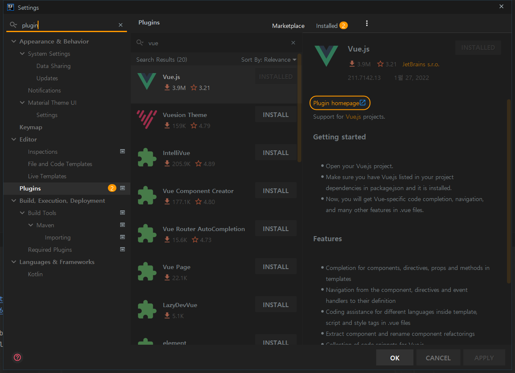Open Sort By: Relevance dropdown
The height and width of the screenshot is (373, 515).
269,60
